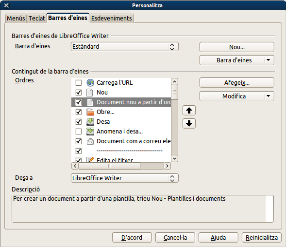Select the Obre... row text

105,112
